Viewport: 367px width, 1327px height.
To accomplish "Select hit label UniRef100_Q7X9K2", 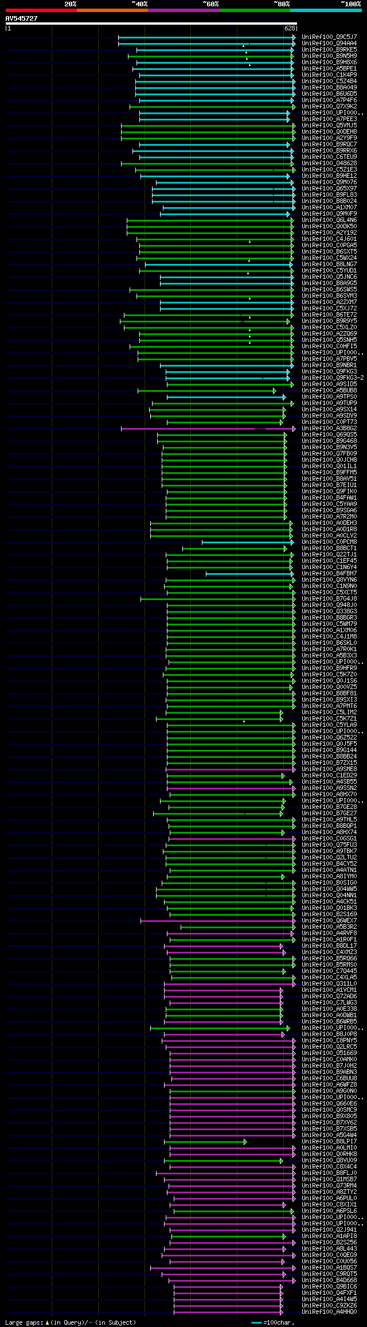I will [x=329, y=106].
